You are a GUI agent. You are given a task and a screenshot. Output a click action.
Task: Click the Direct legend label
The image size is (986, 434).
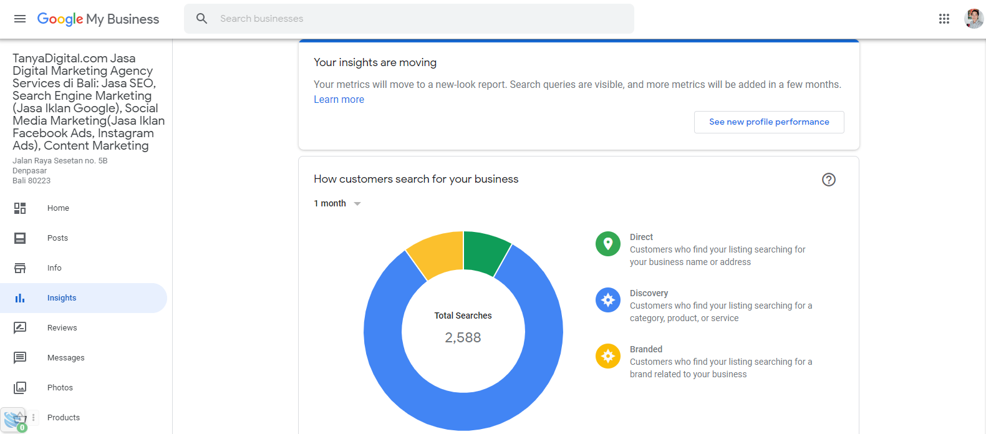click(641, 237)
